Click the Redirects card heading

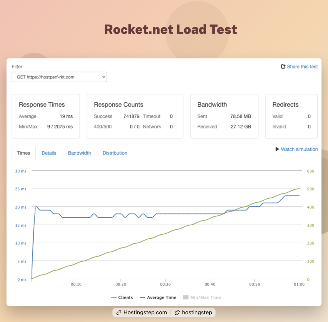point(285,105)
